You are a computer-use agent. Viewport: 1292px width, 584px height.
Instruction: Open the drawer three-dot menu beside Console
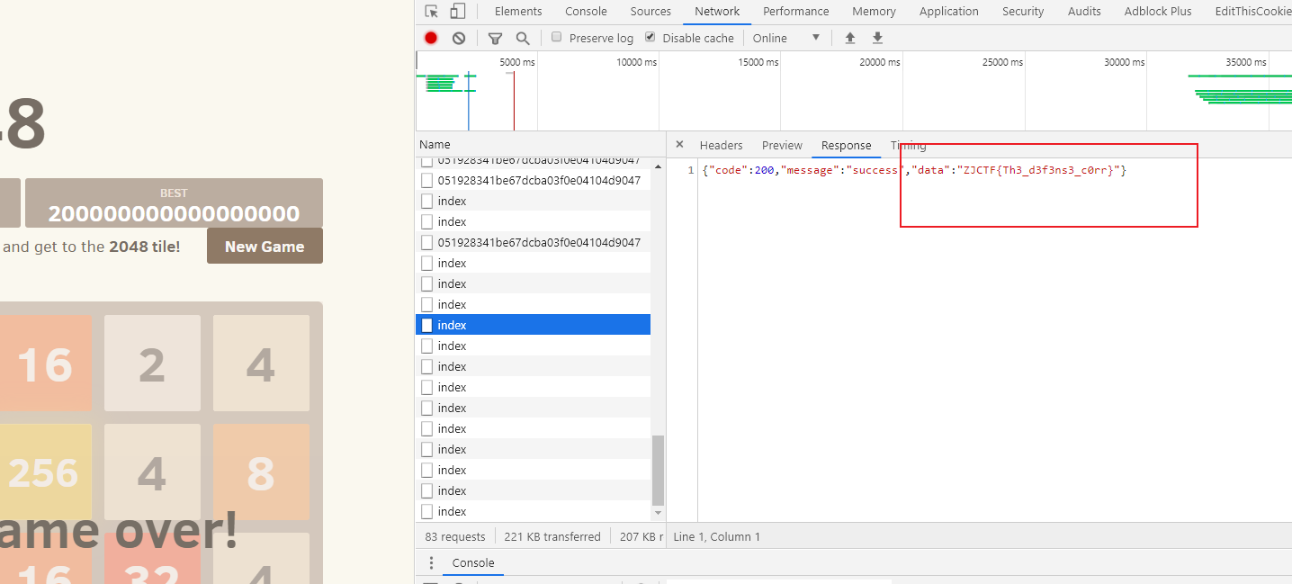click(x=431, y=563)
